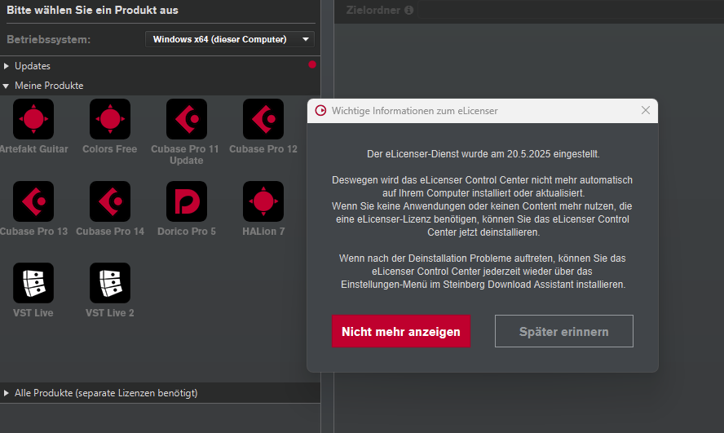Viewport: 724px width, 433px height.
Task: Open the Betriebssystem dropdown
Action: tap(229, 39)
